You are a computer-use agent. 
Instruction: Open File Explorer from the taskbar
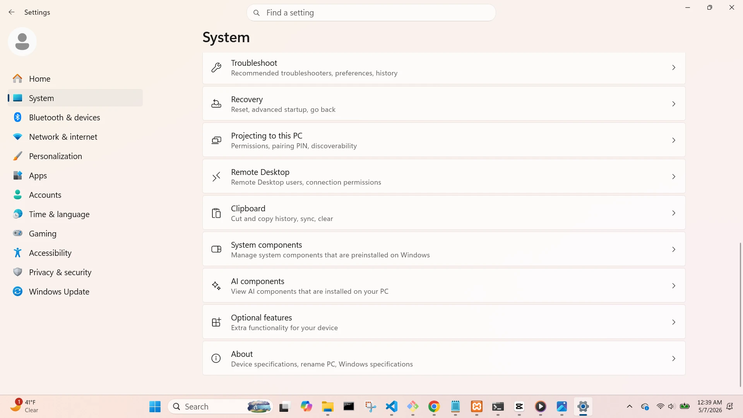327,406
